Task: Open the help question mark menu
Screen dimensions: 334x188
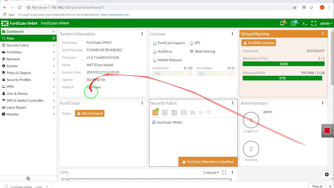Action: point(294,23)
